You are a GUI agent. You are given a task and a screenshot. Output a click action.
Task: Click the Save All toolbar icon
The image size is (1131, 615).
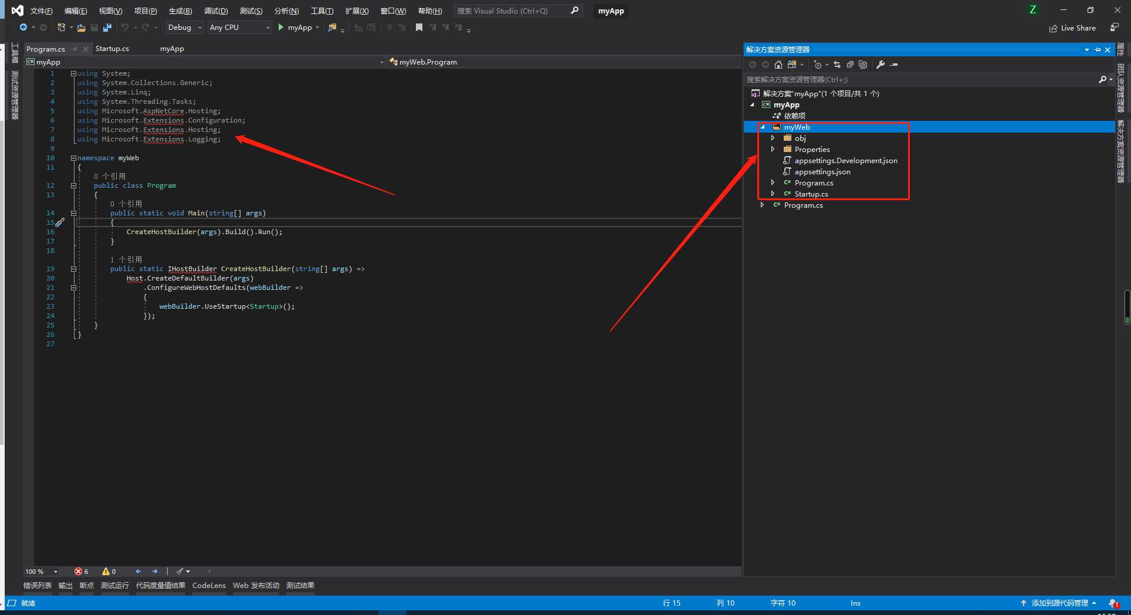coord(107,28)
